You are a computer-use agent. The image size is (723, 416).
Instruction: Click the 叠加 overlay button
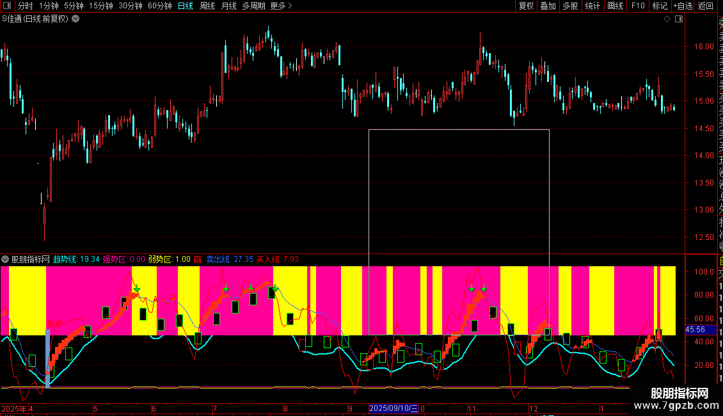pyautogui.click(x=548, y=6)
